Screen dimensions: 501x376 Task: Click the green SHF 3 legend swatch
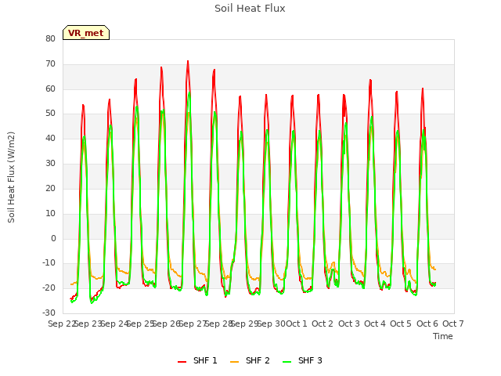(287, 361)
